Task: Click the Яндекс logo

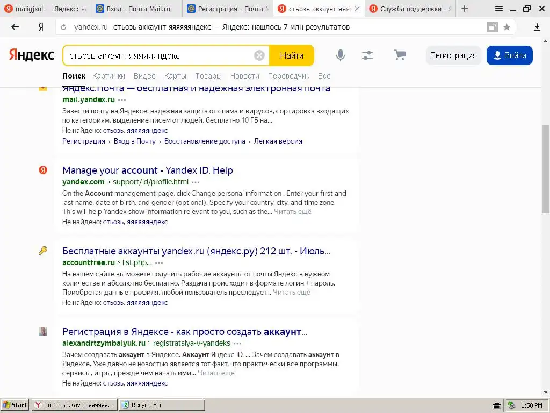Action: coord(32,55)
